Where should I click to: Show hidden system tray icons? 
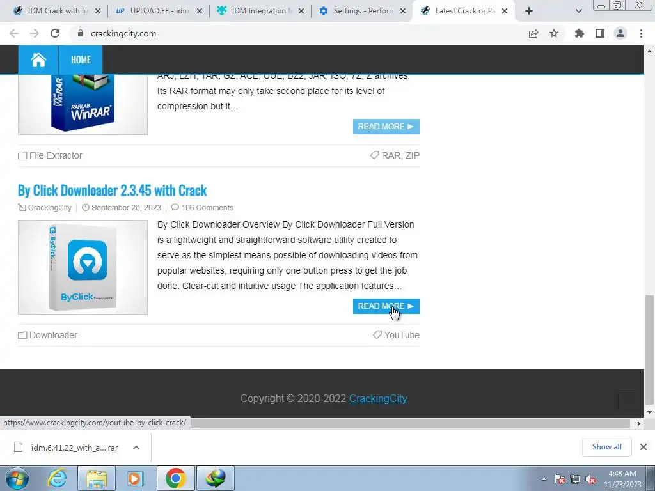(x=544, y=479)
